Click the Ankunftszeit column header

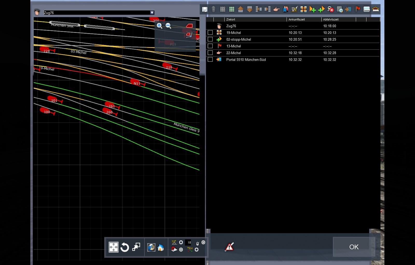(296, 19)
